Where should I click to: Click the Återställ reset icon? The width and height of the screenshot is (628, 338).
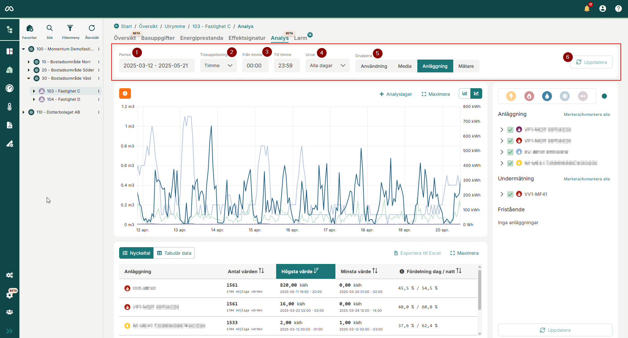(92, 32)
